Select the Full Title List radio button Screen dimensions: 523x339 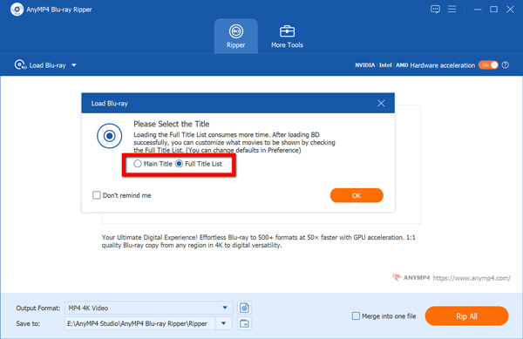[179, 164]
